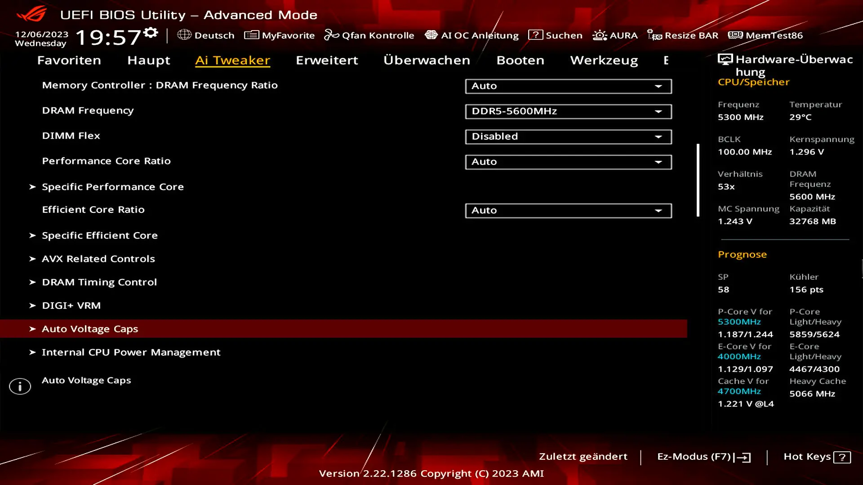The image size is (863, 485).
Task: Click Ez-Modus (F7) button
Action: [703, 457]
